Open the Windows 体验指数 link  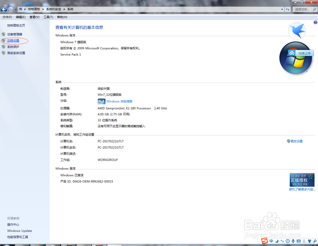coord(119,101)
